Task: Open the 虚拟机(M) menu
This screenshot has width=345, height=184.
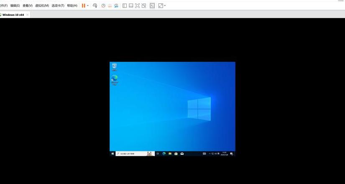Action: point(42,6)
